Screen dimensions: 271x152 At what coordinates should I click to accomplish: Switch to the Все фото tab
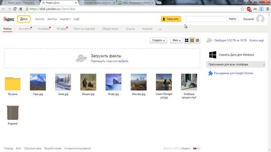(25, 29)
